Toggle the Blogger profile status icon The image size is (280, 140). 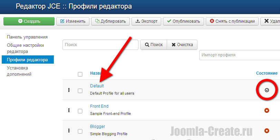267,131
